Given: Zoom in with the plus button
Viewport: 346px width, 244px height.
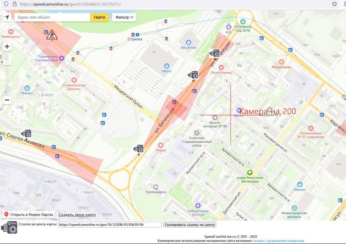Looking at the screenshot, I should [x=7, y=47].
